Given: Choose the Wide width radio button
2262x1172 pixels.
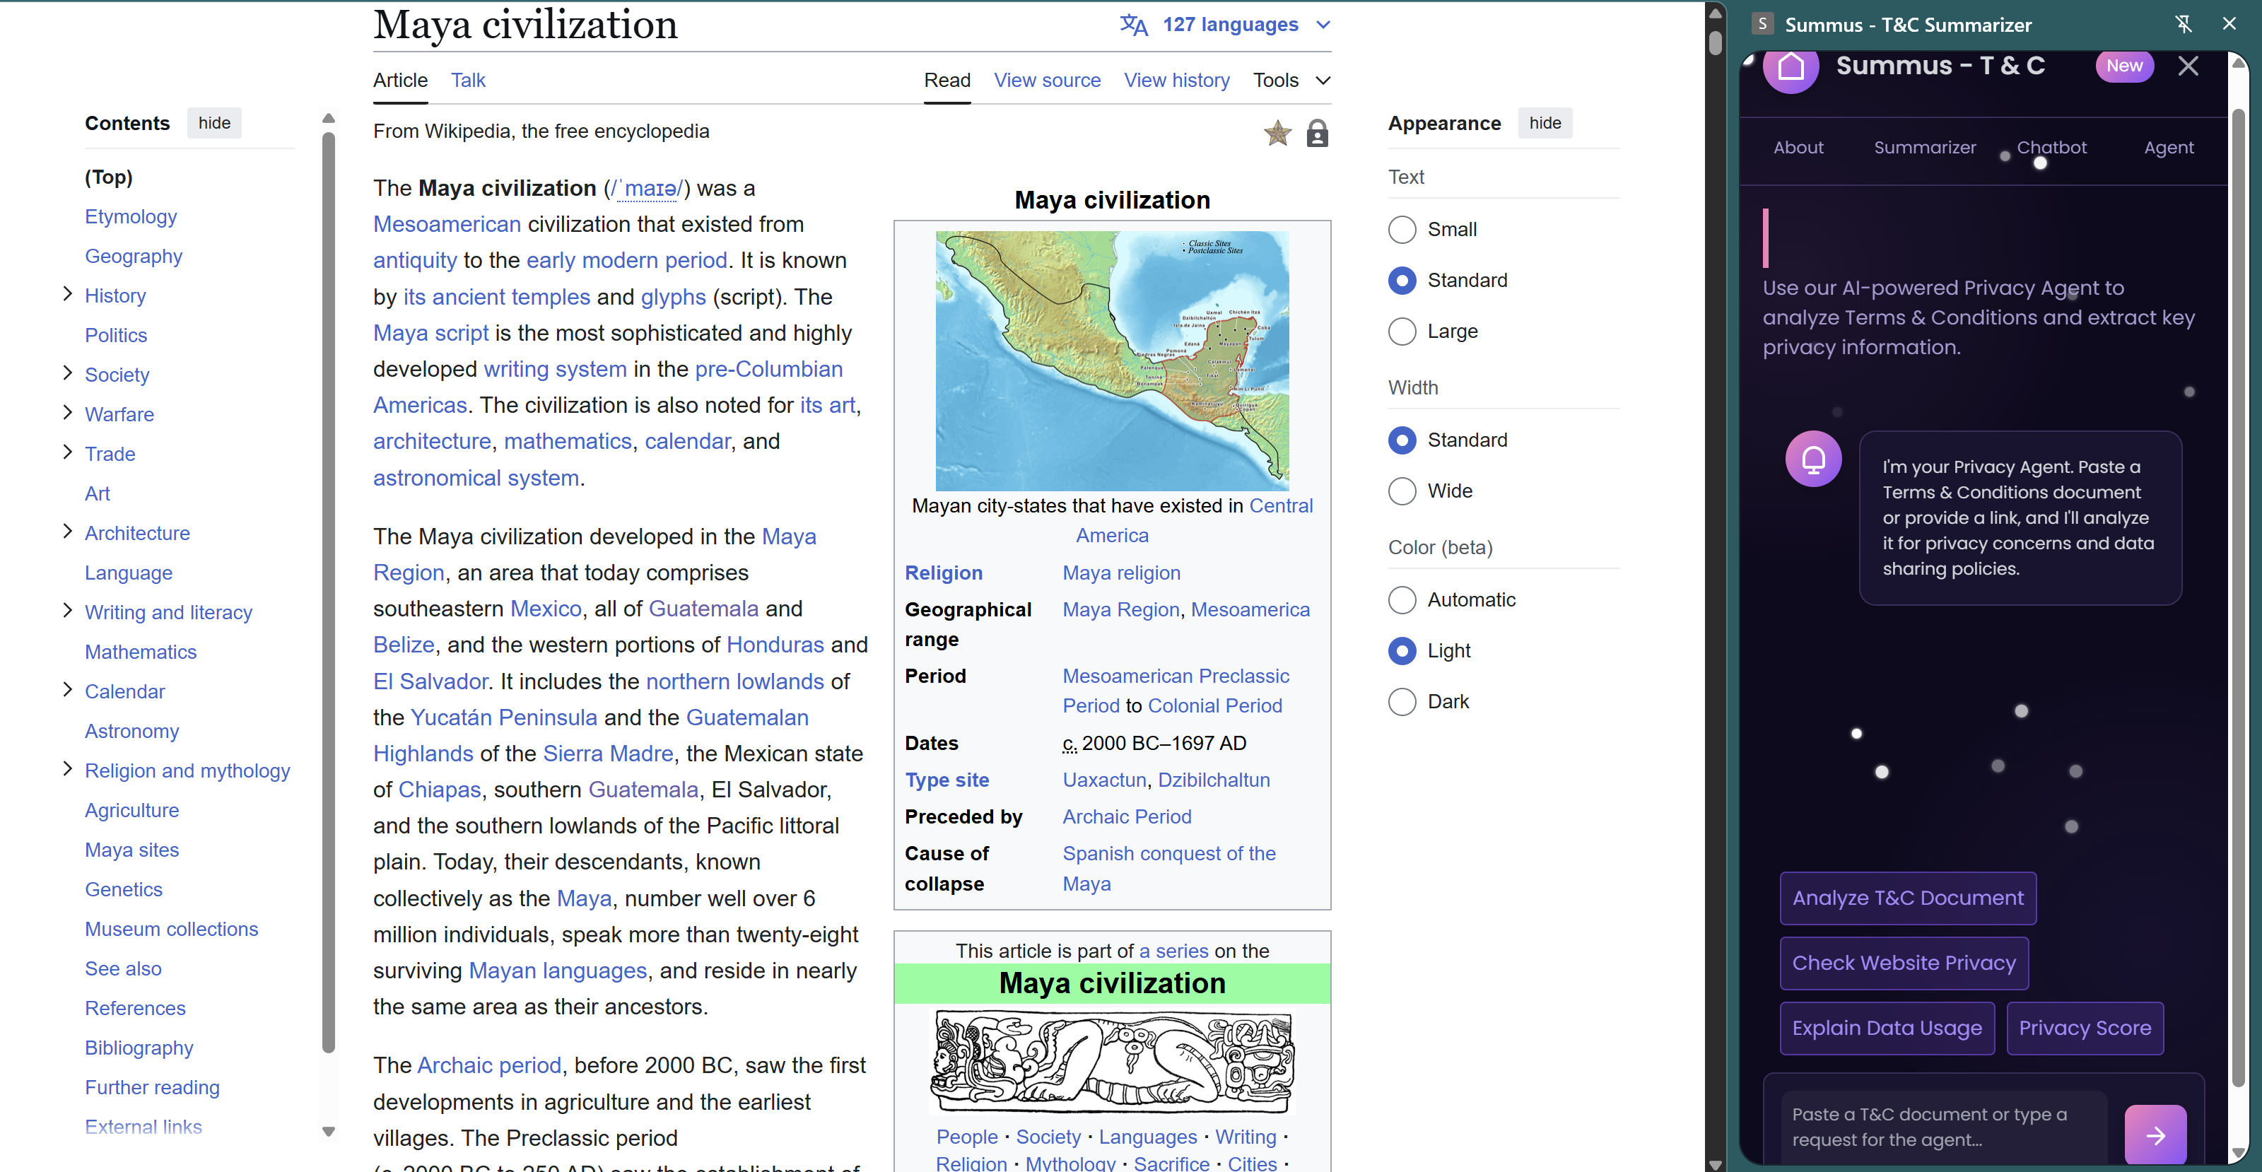Looking at the screenshot, I should 1402,491.
